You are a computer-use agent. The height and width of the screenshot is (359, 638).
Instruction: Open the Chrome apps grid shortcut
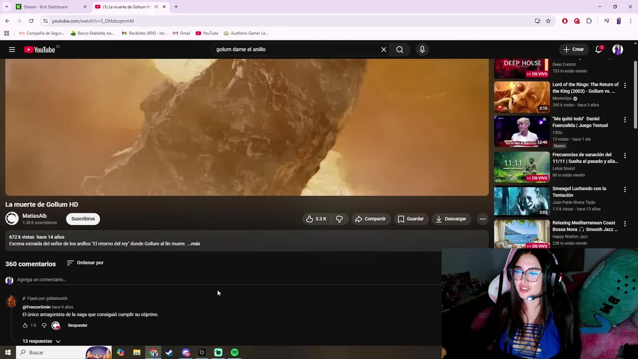click(x=6, y=33)
